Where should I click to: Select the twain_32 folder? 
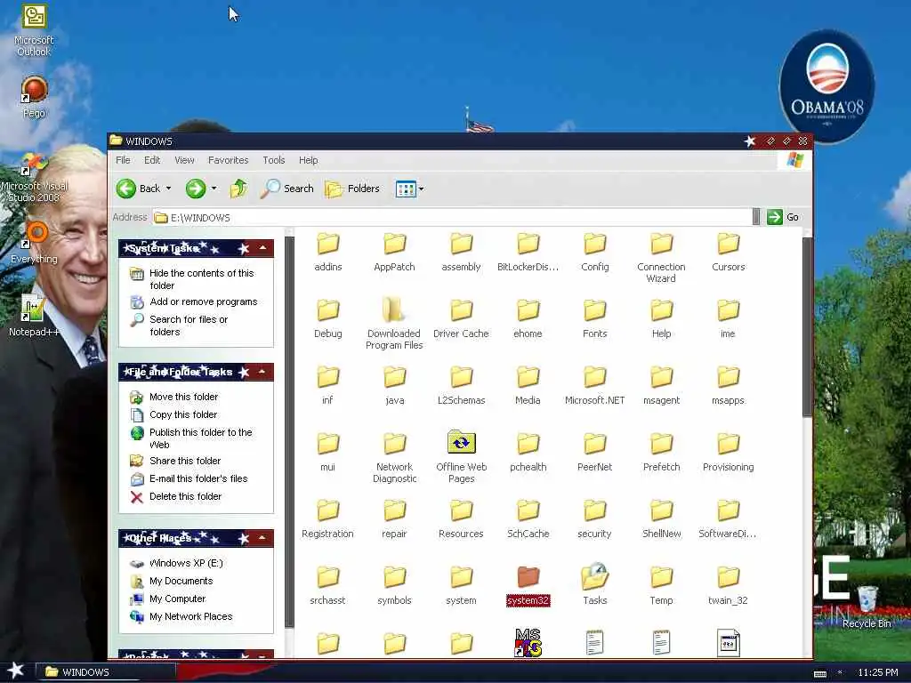[x=728, y=585]
